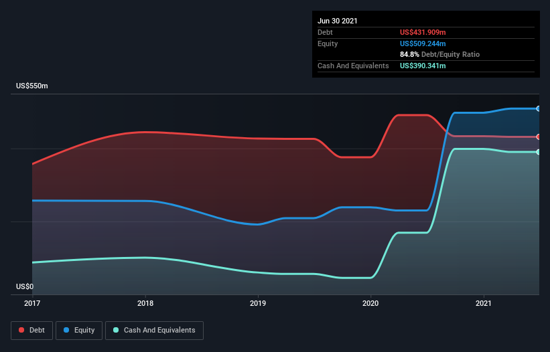Click the US$431.909m debt value
Screen dimensions: 550x352
423,32
